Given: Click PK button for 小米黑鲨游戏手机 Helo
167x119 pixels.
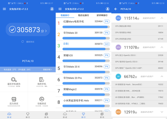Looking at the screenshot, I should pos(107,100).
